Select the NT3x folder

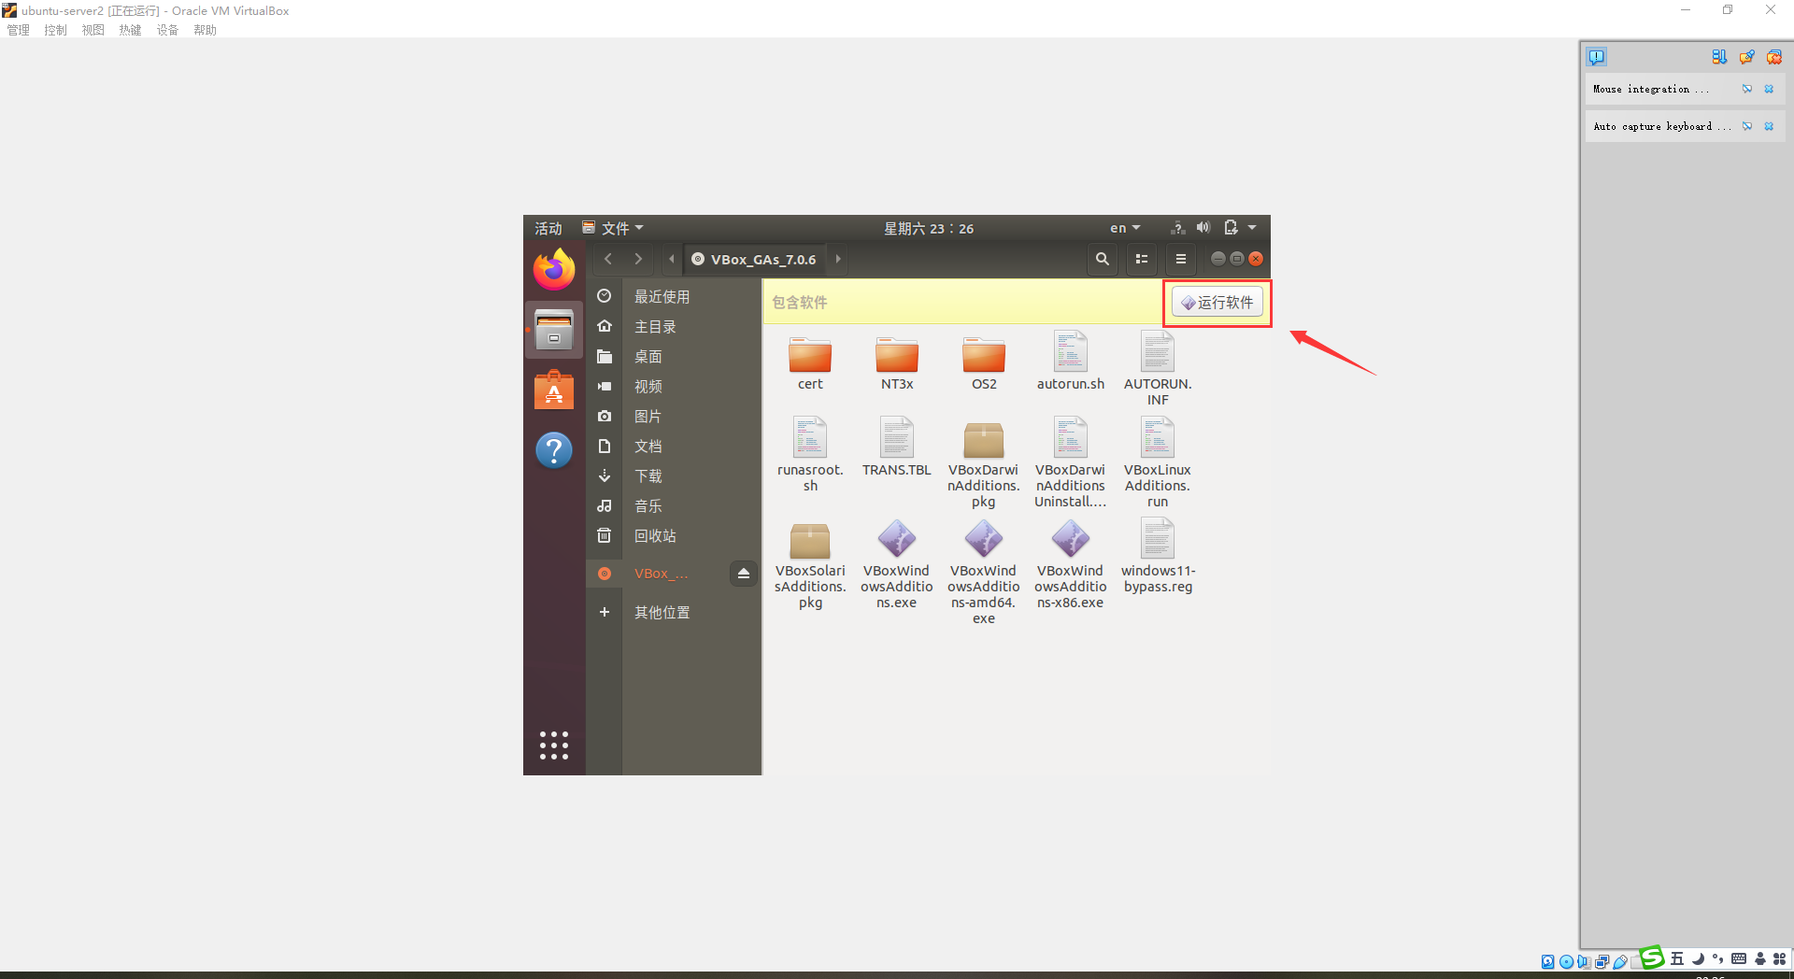pos(897,364)
